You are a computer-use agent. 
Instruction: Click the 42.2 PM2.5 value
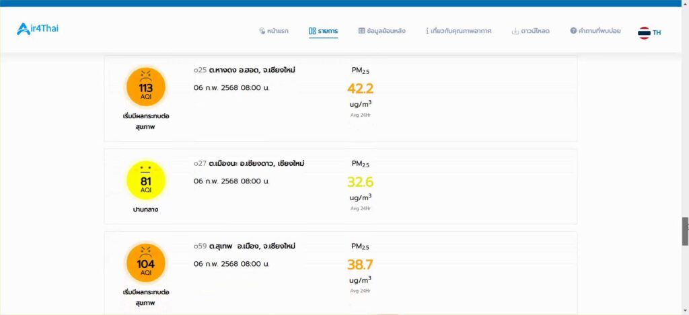pos(361,89)
